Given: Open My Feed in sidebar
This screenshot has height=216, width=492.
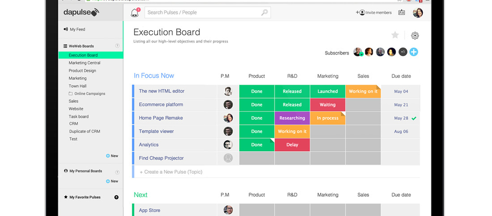Looking at the screenshot, I should tap(77, 29).
